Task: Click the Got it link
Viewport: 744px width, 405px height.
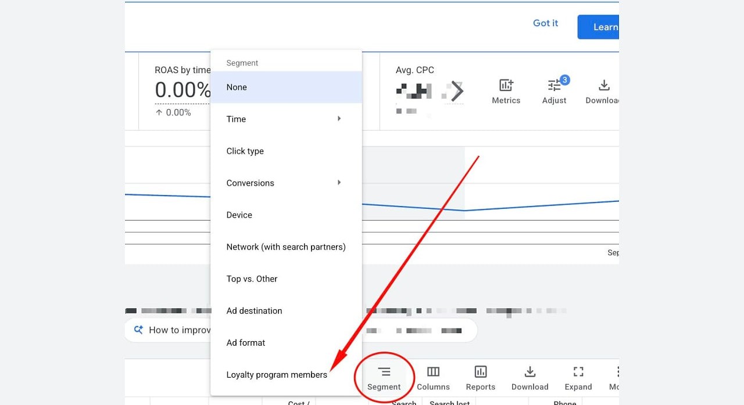Action: (x=545, y=23)
